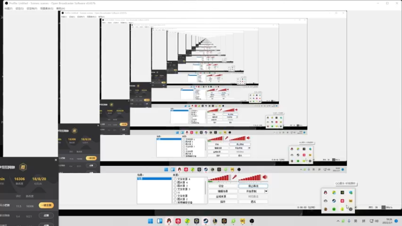
Task: Click the 英 input language indicator
Action: [356, 221]
